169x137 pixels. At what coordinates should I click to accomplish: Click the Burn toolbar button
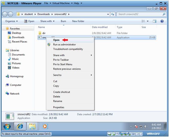click(64, 21)
